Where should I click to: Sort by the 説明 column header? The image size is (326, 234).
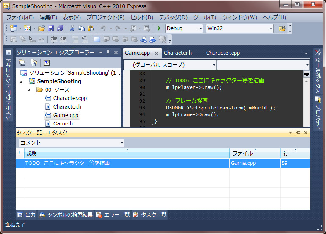(x=127, y=153)
